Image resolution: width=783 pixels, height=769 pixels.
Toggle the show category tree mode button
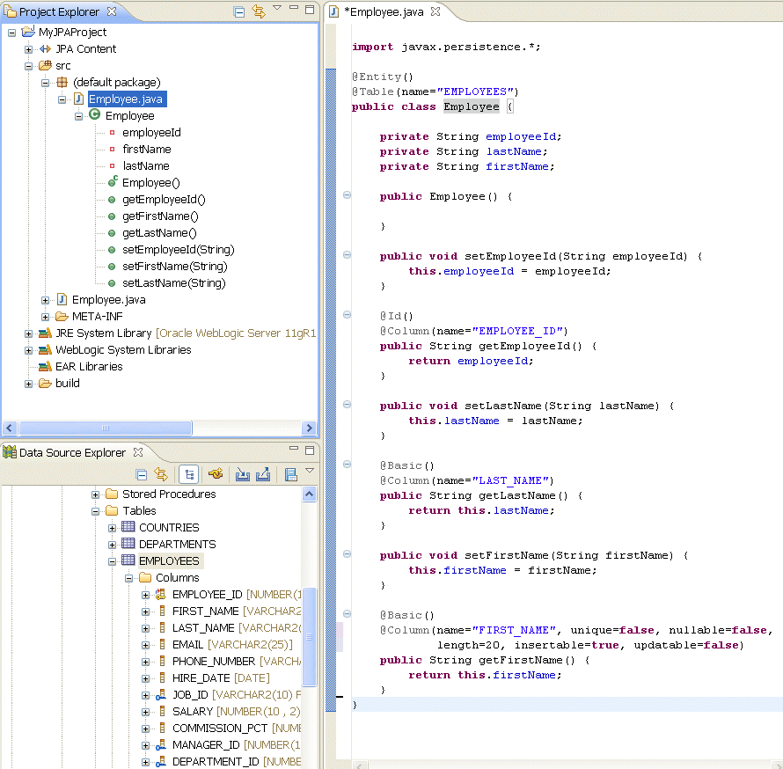pos(189,474)
